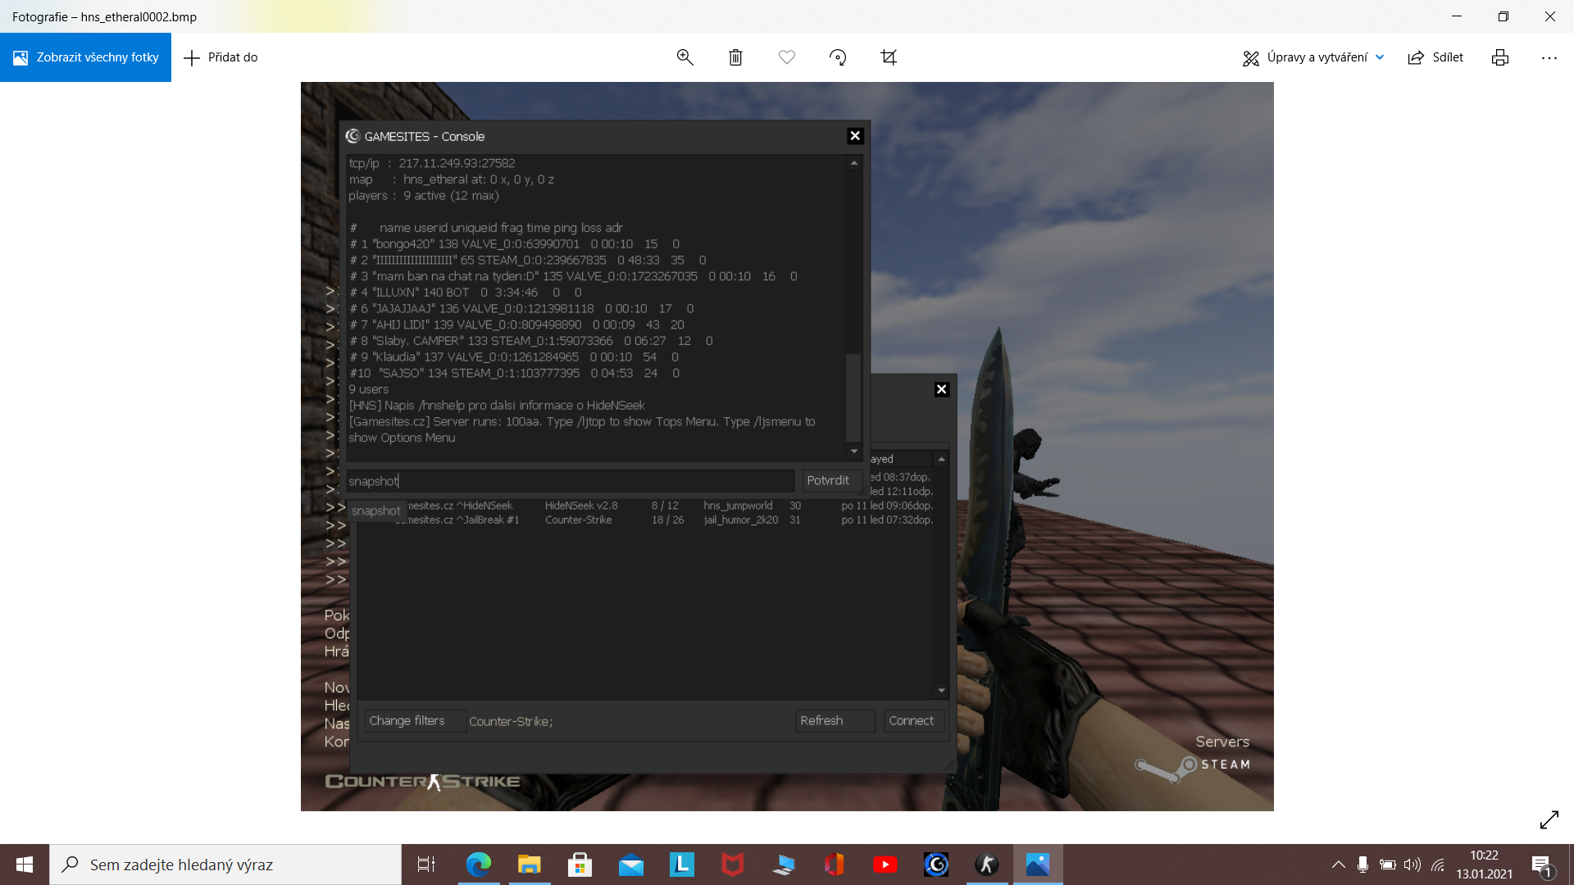Click the zoom magnifier icon

[685, 57]
